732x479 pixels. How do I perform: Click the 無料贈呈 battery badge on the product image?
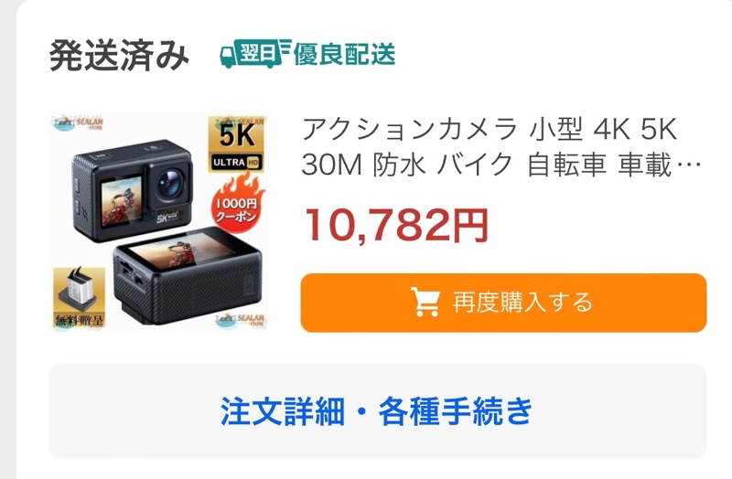[x=79, y=298]
